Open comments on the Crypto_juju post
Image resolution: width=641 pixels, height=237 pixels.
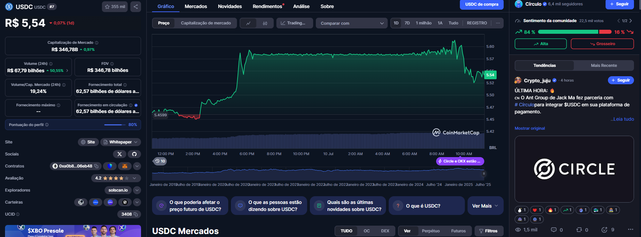pos(557,230)
